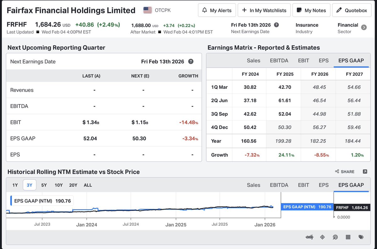The image size is (377, 249).
Task: Click the 50.30 next EPS GAAP estimate
Action: pos(139,139)
